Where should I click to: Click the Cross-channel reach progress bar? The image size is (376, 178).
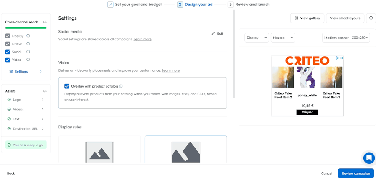click(x=26, y=28)
